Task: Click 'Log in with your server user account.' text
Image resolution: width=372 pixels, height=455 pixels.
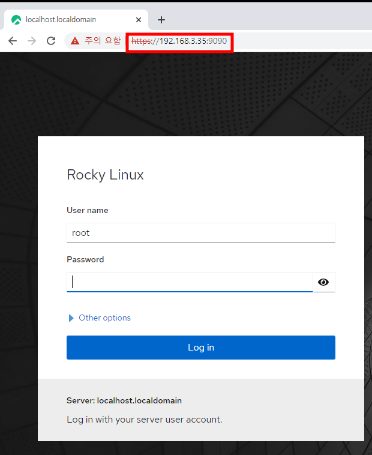Action: pyautogui.click(x=145, y=420)
